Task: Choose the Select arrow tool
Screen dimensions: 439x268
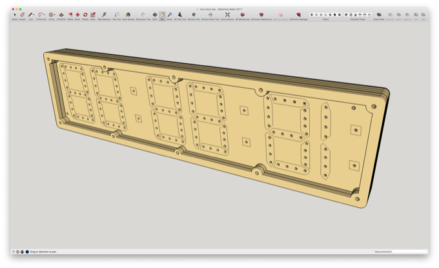Action: coord(15,15)
